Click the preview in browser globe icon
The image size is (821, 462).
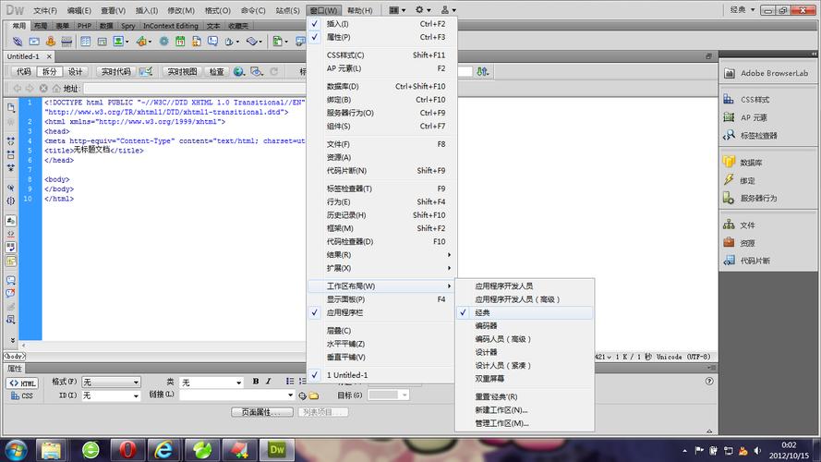click(239, 72)
